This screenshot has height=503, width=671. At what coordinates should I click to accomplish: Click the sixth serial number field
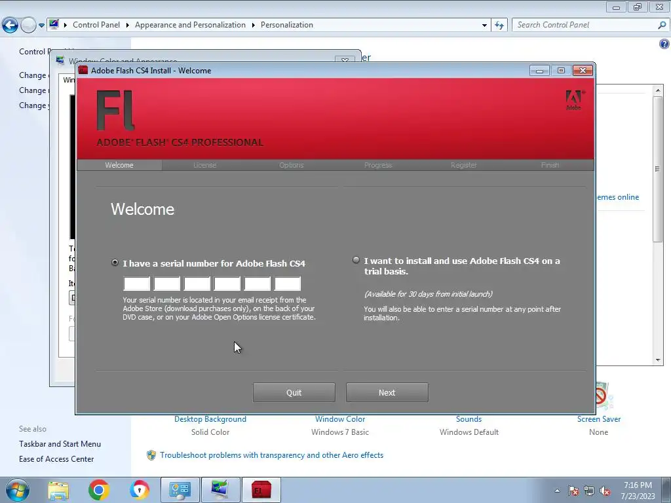[288, 284]
